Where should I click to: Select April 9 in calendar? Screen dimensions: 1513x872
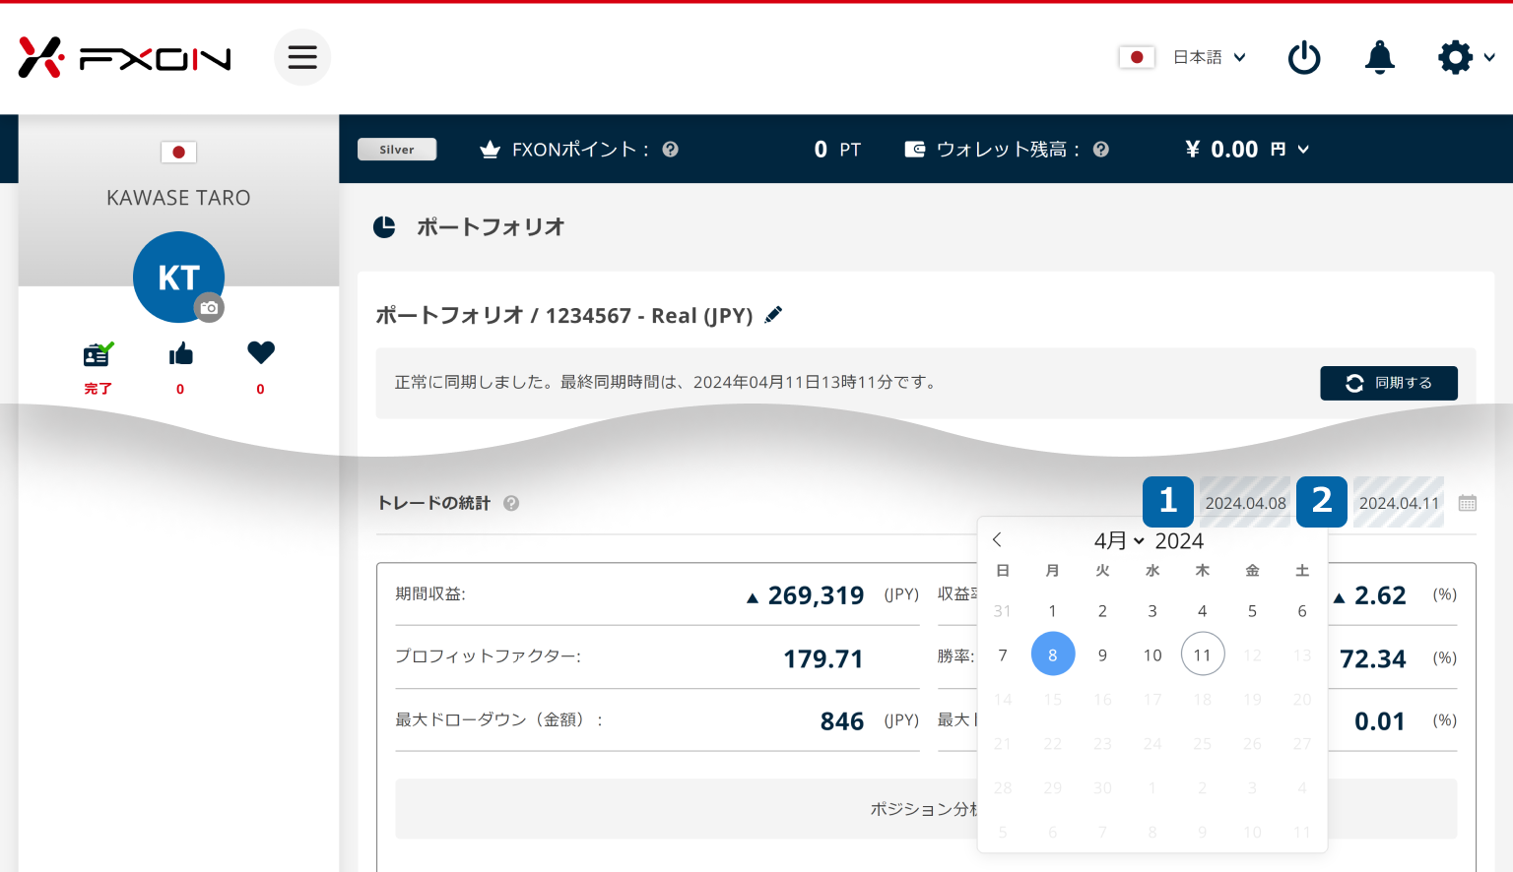(1102, 655)
